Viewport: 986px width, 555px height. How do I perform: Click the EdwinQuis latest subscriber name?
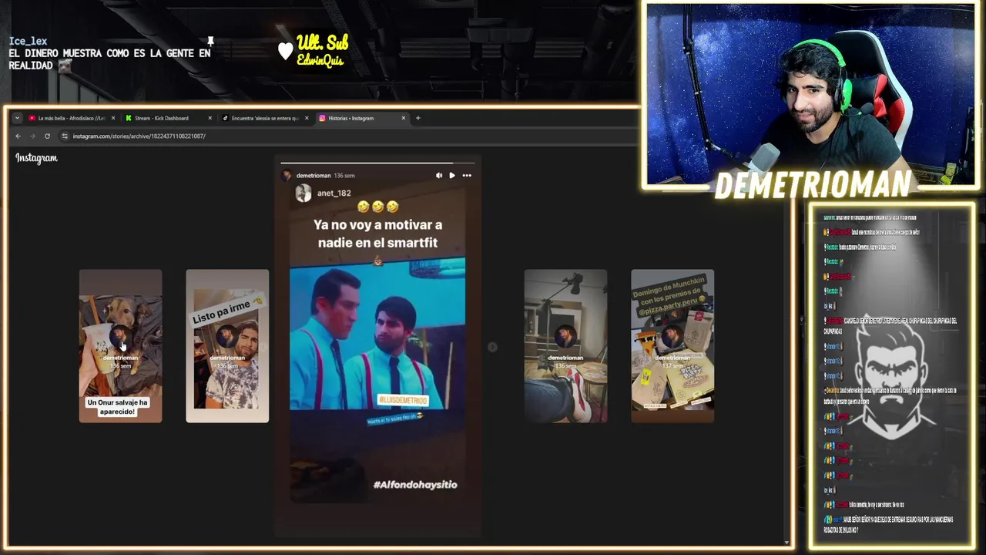click(x=320, y=60)
